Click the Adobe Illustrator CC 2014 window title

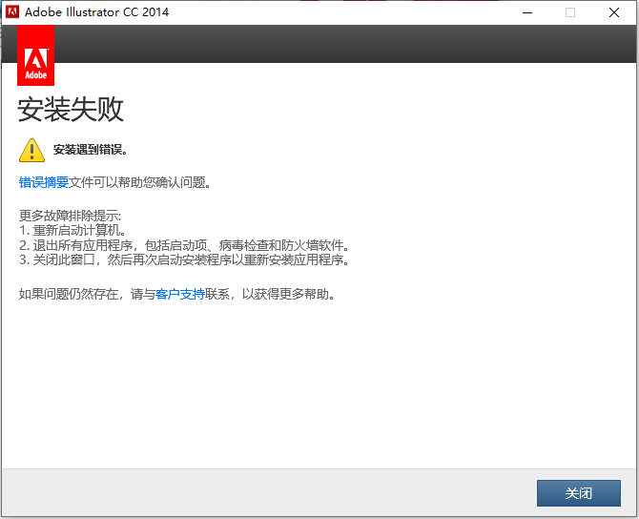pyautogui.click(x=96, y=11)
